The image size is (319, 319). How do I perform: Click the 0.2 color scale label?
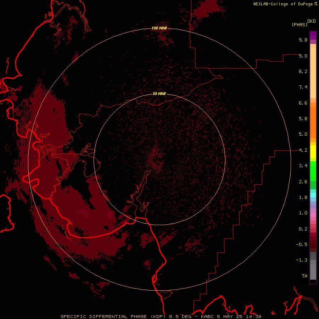303,229
